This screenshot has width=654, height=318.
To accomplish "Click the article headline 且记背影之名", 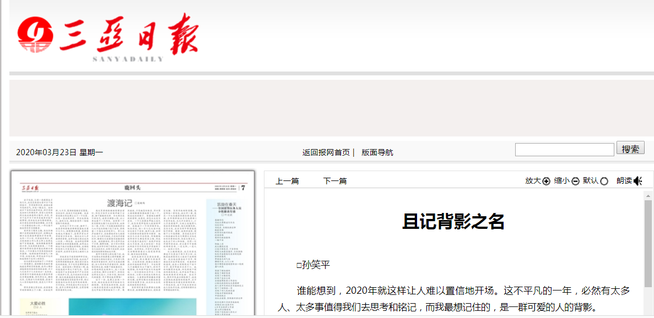I will (x=453, y=222).
